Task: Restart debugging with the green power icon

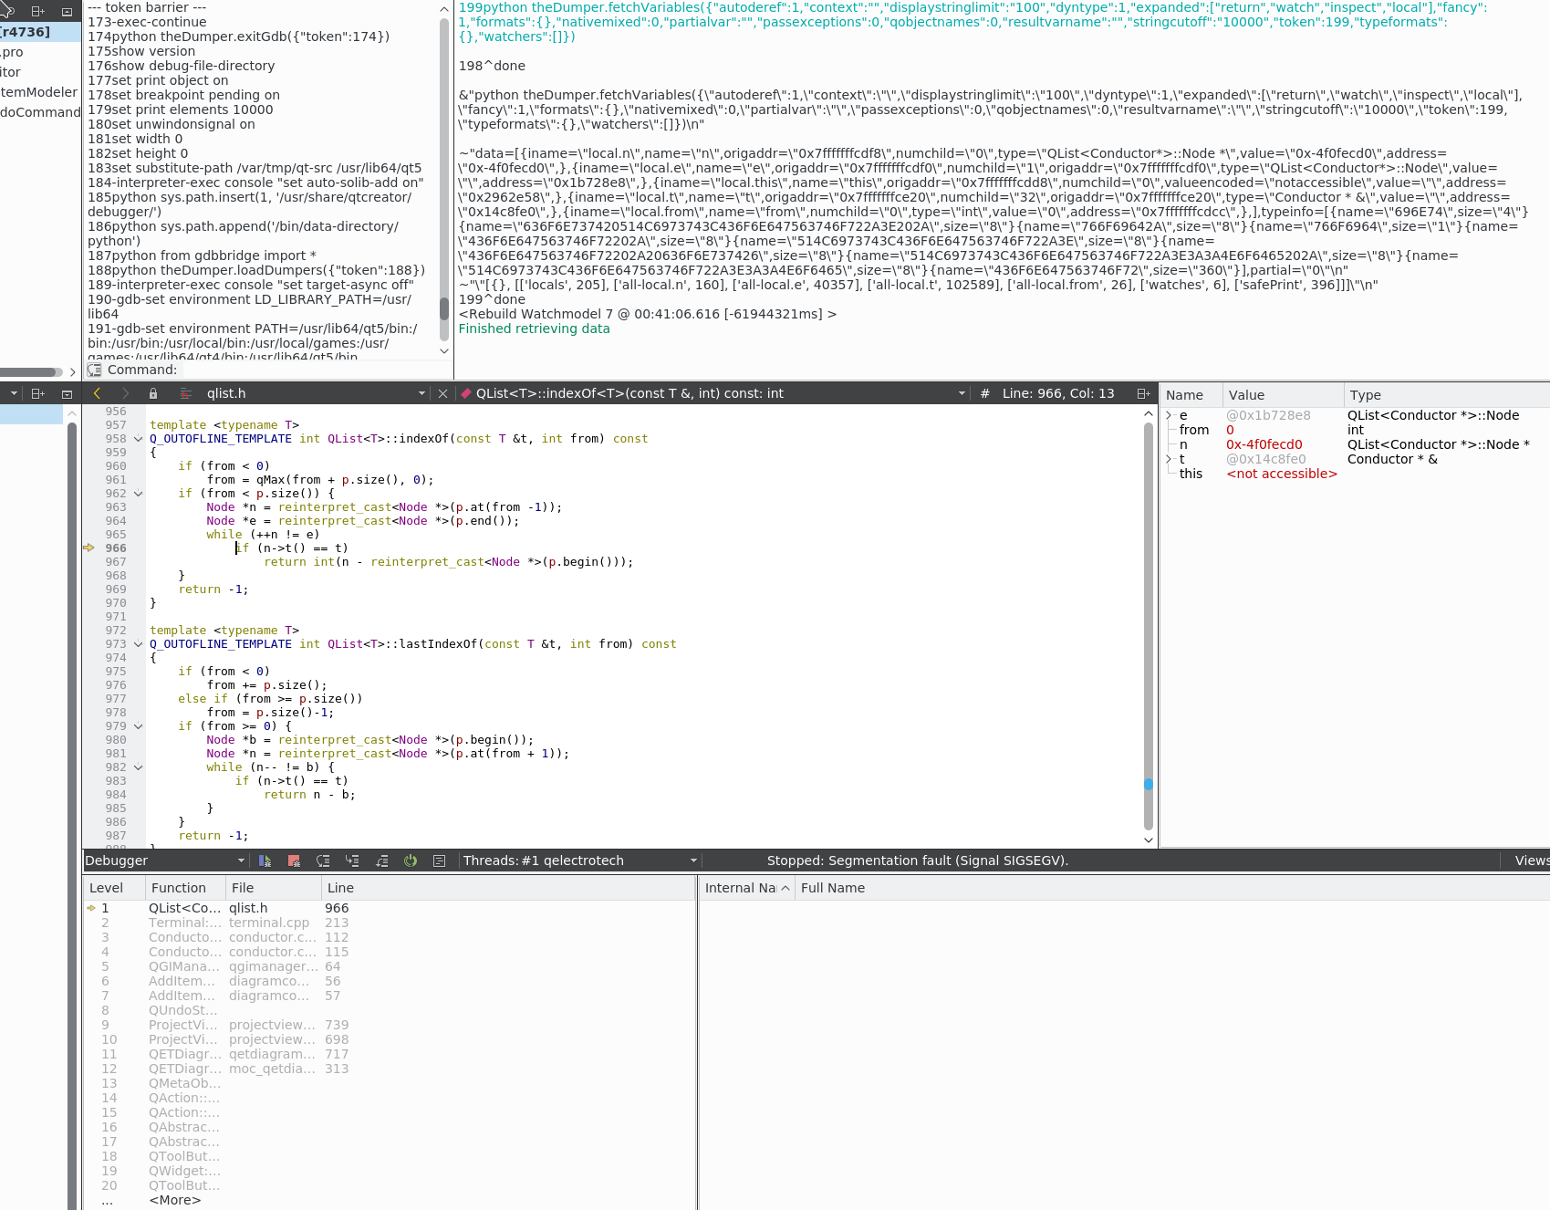Action: pos(411,861)
